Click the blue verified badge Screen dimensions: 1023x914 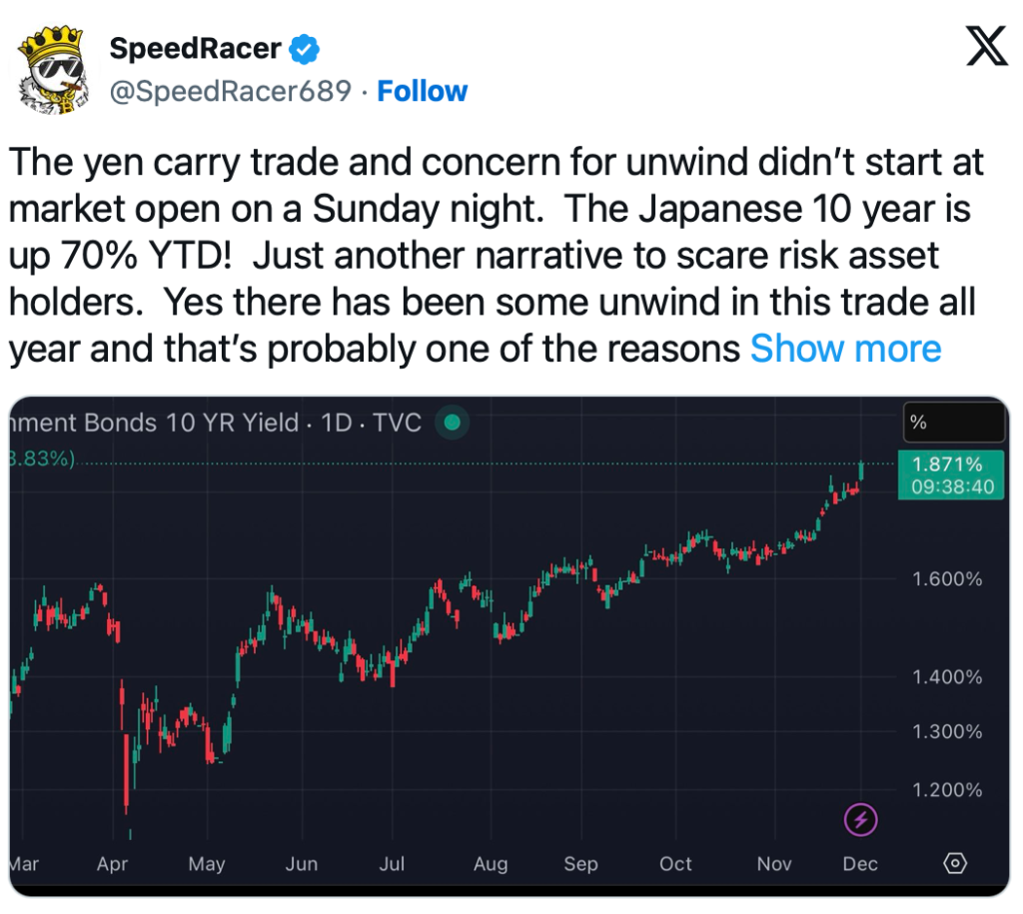[305, 47]
